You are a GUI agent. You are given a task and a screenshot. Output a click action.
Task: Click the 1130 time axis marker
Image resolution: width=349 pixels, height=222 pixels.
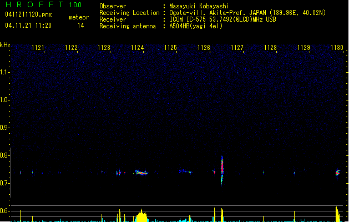[x=337, y=48]
